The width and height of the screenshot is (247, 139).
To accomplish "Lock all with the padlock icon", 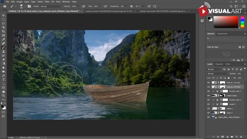I will coord(228,78).
